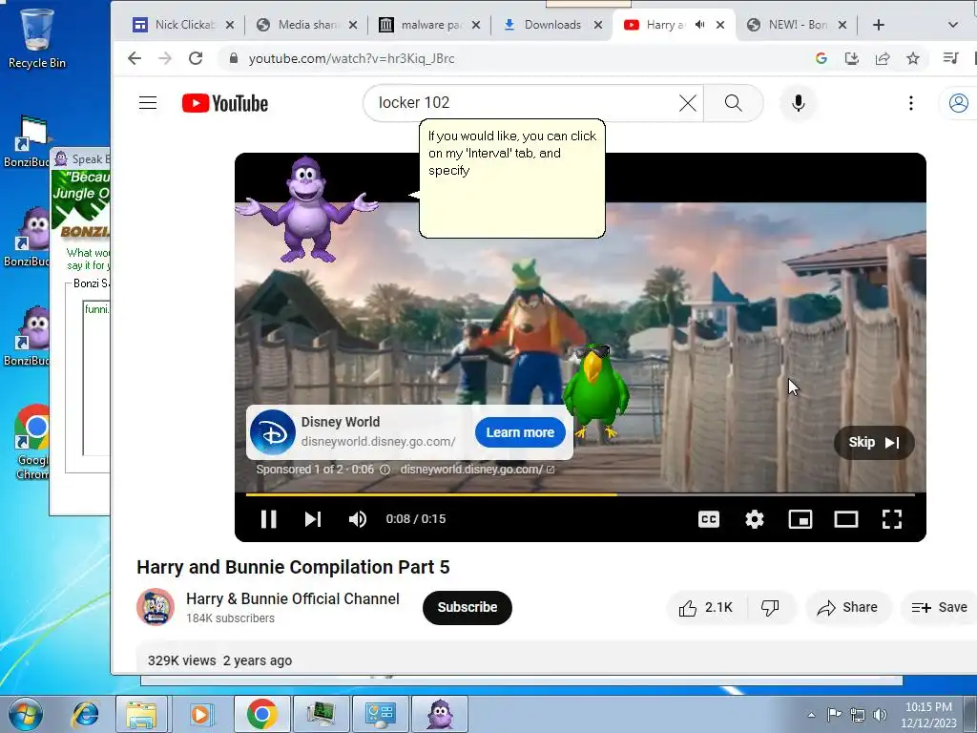Open the media player taskbar icon
977x733 pixels.
tap(200, 714)
